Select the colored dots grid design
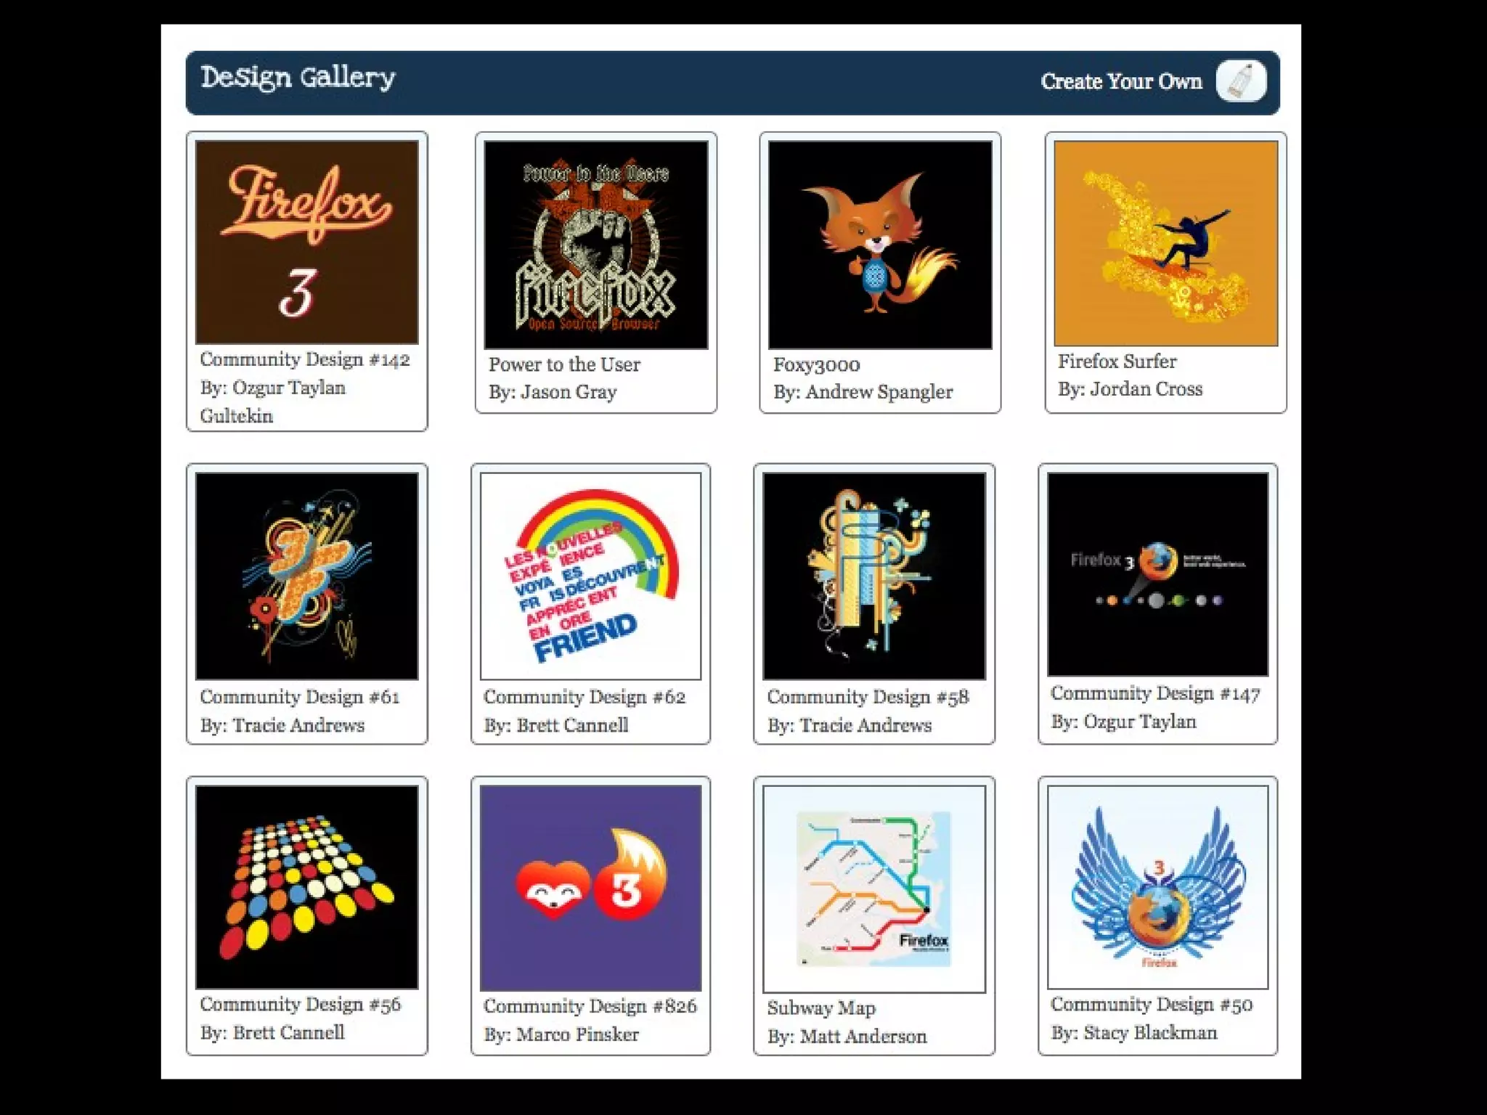 click(306, 886)
